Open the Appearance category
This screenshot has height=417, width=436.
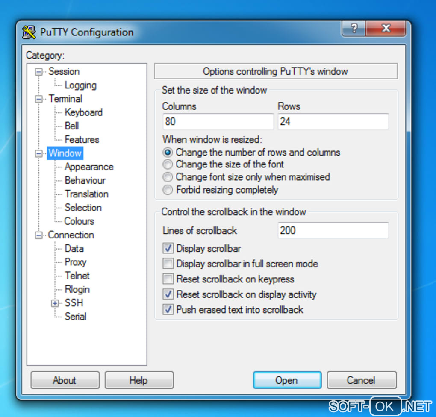89,167
